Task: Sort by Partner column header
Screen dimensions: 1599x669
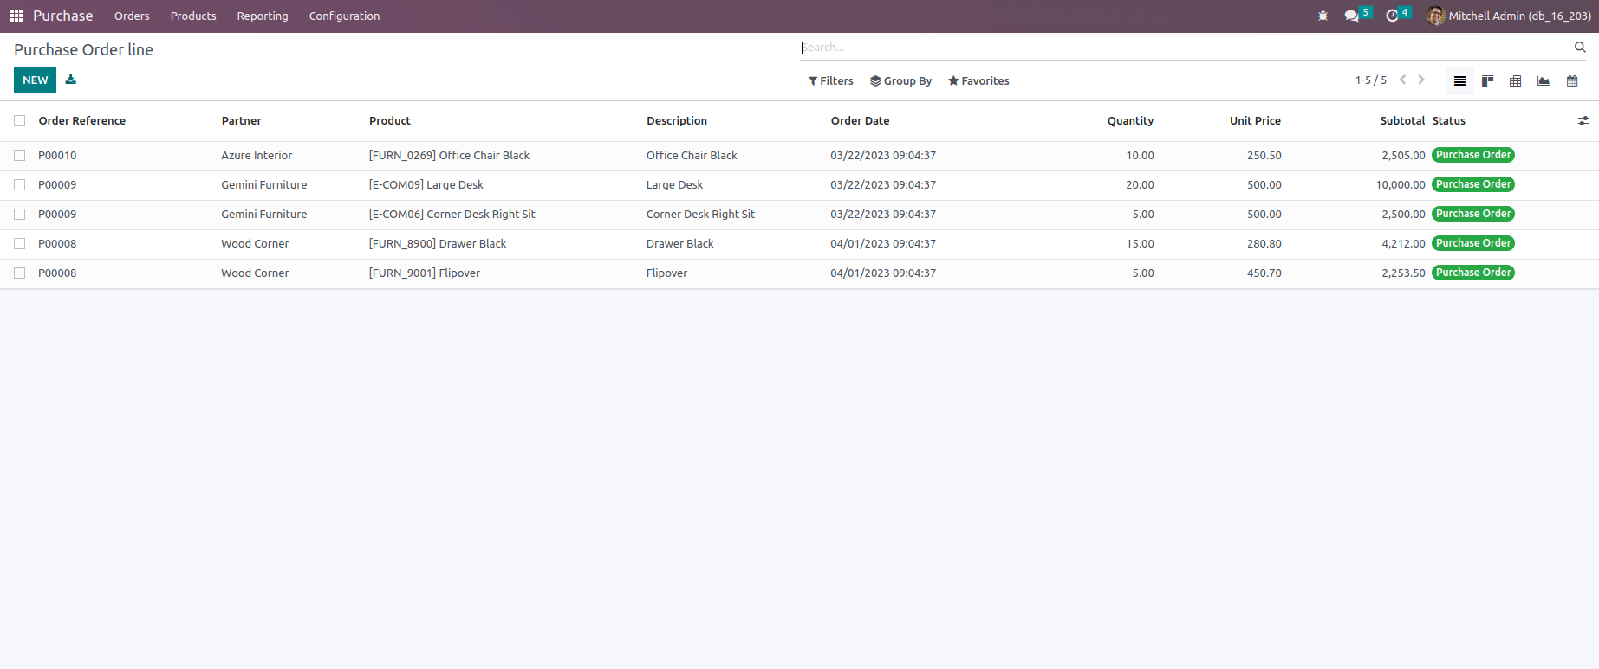Action: [x=242, y=121]
